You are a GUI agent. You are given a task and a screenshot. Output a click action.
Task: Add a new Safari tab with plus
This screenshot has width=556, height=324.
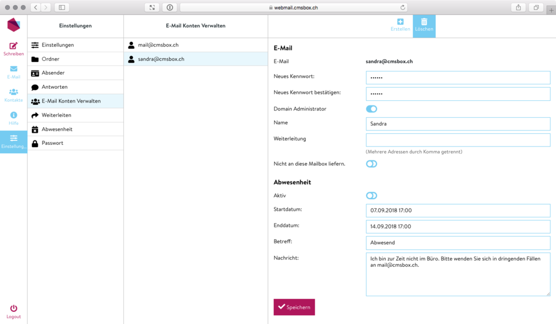(x=551, y=10)
